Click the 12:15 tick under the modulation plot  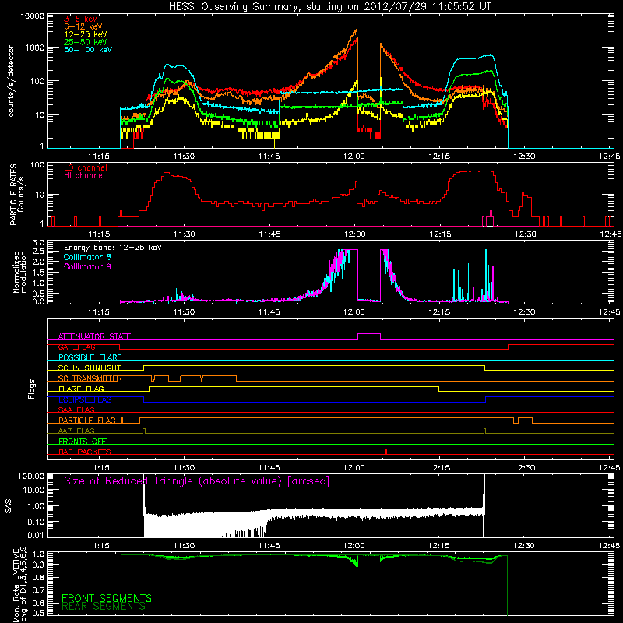pyautogui.click(x=439, y=312)
